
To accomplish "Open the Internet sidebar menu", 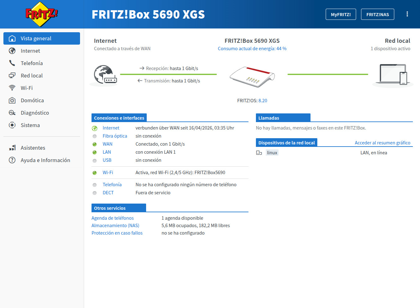I will [42, 51].
